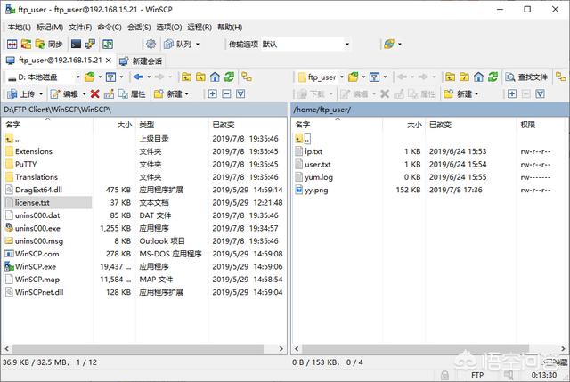Click local Edit (编辑) button
This screenshot has width=570, height=382.
pos(64,94)
